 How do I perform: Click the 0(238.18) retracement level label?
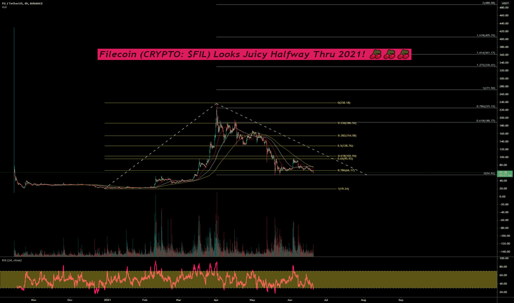(344, 103)
